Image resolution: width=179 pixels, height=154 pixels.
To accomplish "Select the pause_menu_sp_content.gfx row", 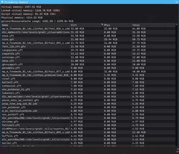I will pyautogui.click(x=88, y=100).
